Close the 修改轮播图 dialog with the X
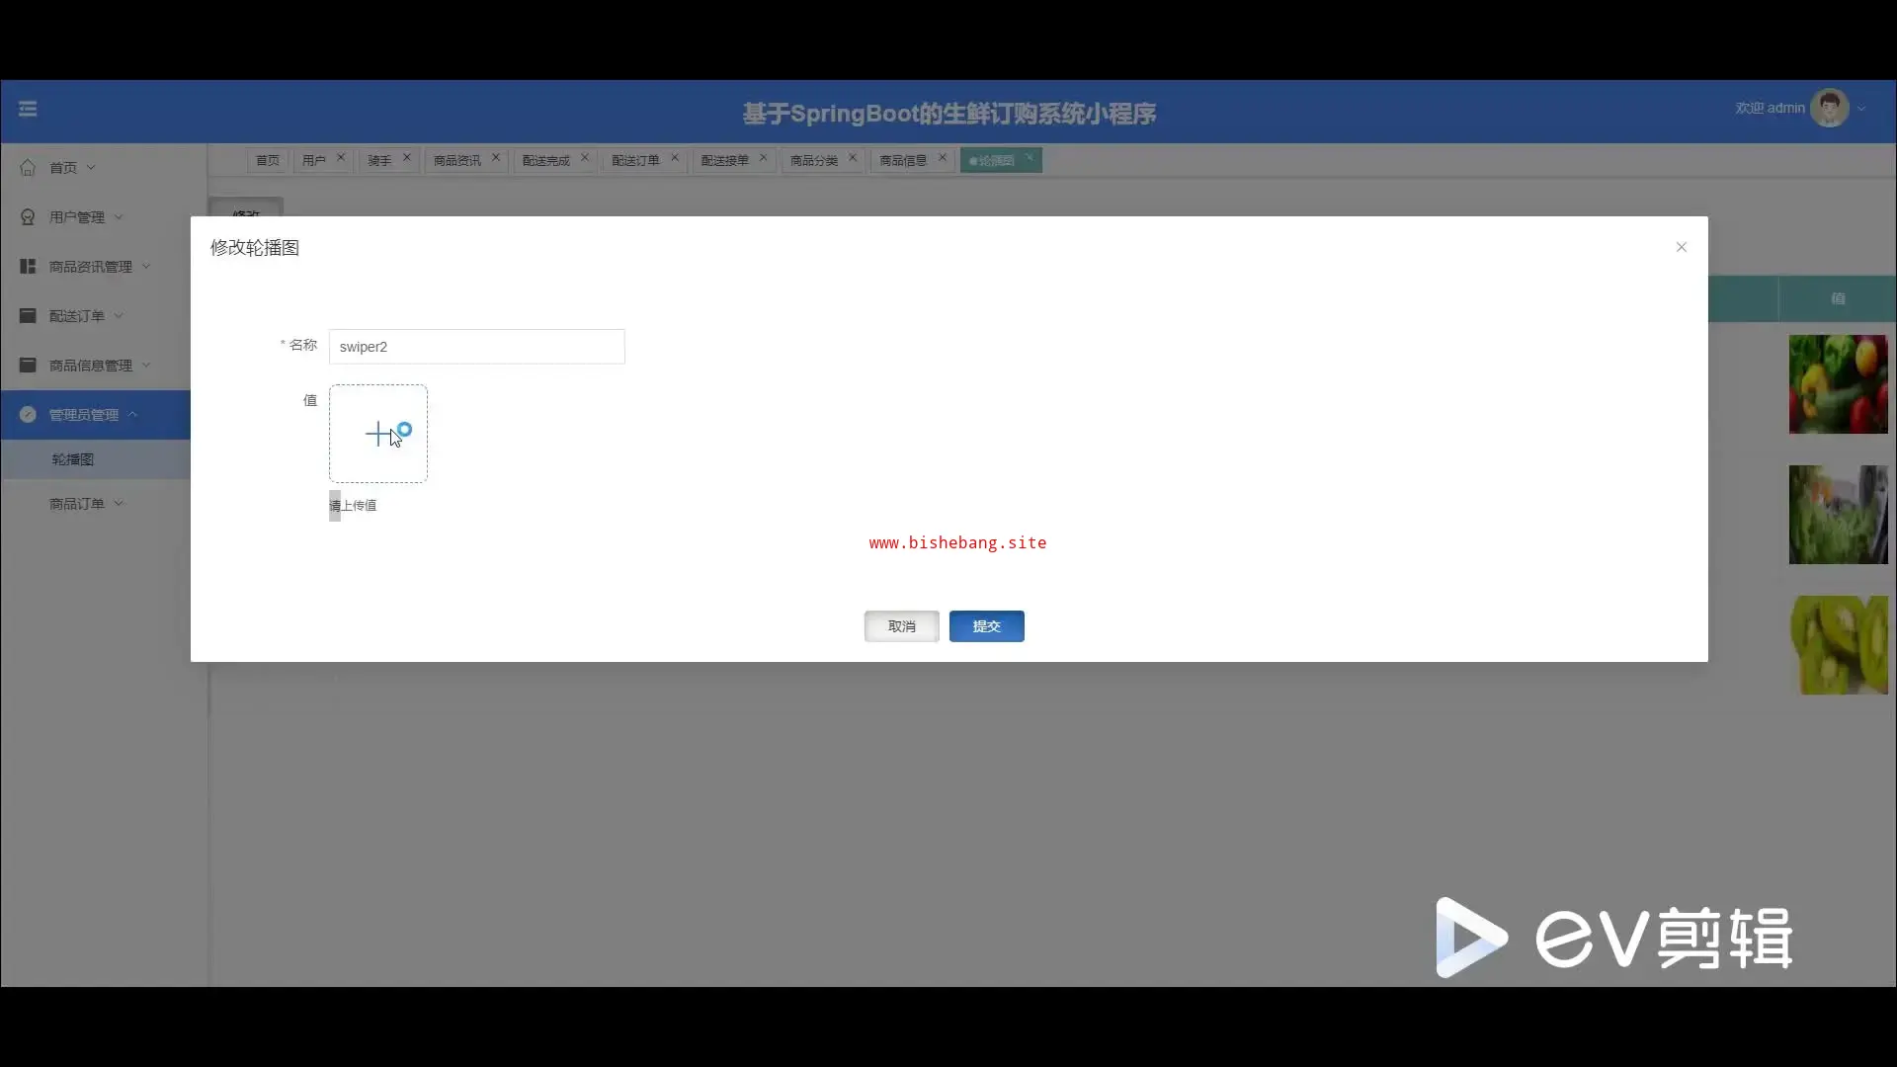The height and width of the screenshot is (1067, 1897). tap(1681, 247)
